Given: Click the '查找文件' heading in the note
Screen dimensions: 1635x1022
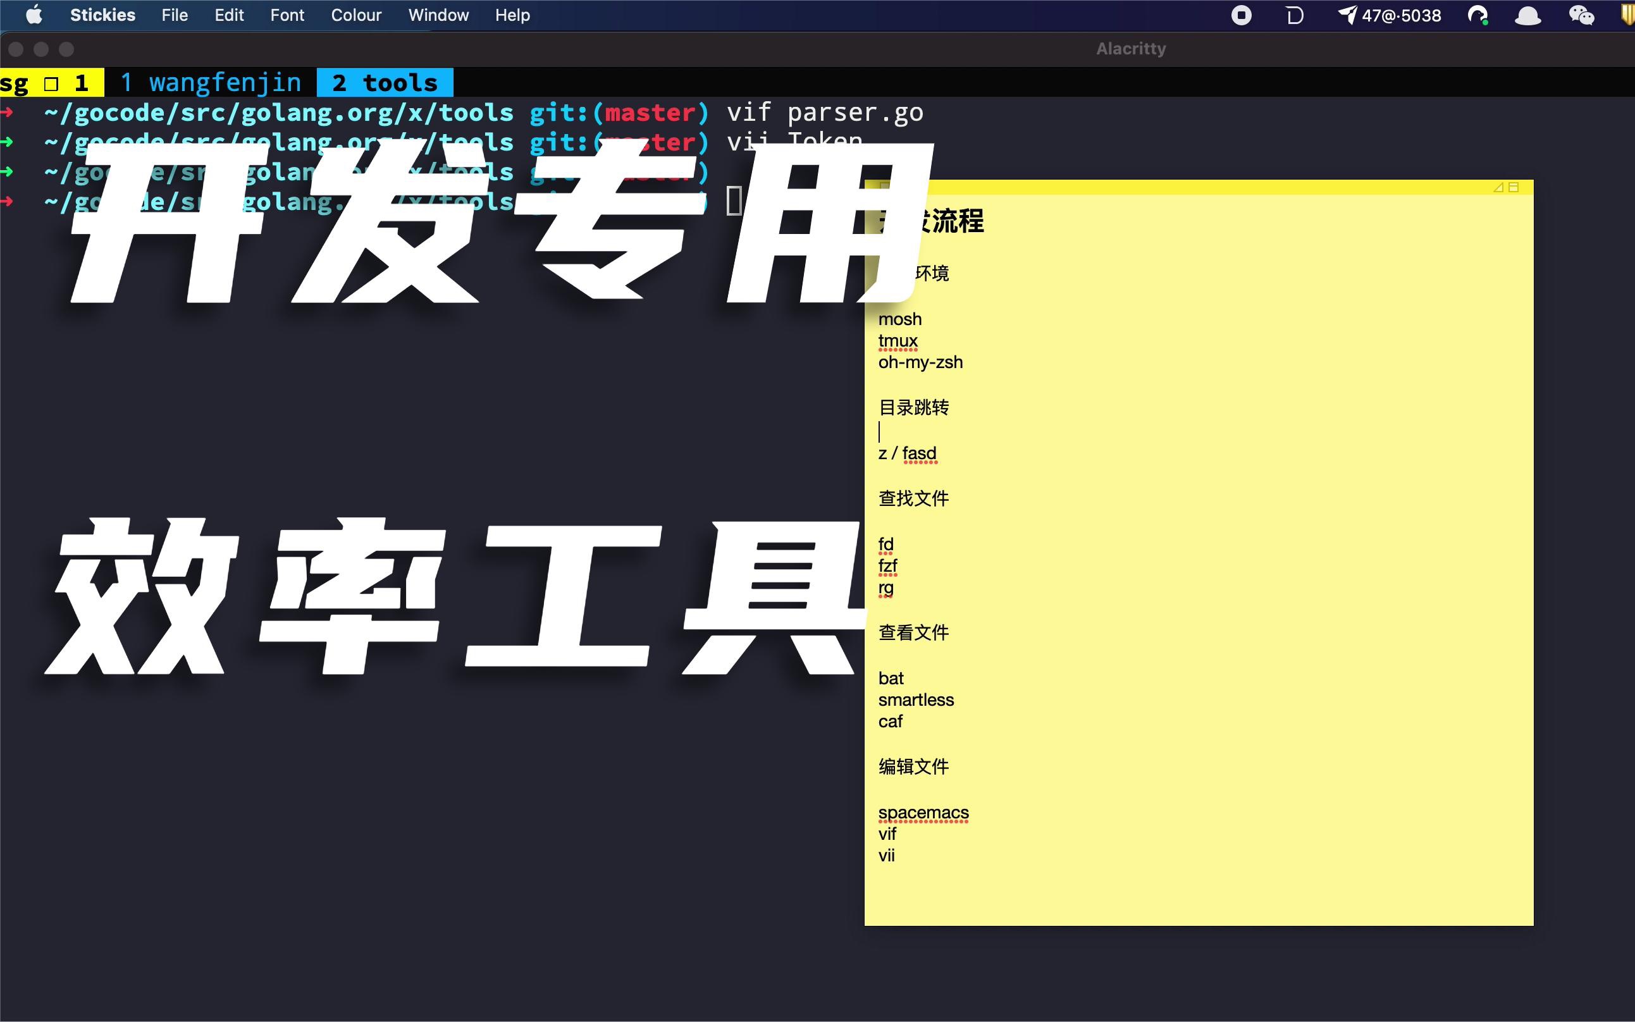Looking at the screenshot, I should coord(913,498).
